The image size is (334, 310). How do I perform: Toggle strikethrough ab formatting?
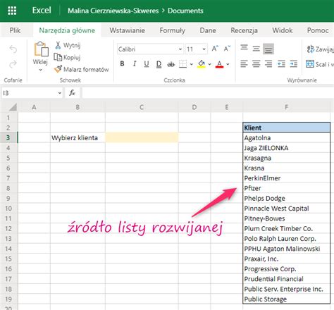coord(171,64)
